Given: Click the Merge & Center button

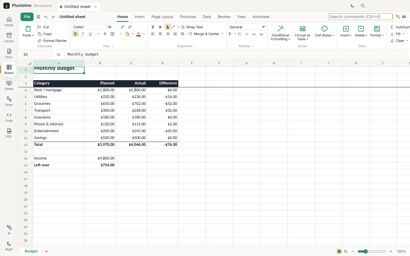Looking at the screenshot, I should coord(204,34).
